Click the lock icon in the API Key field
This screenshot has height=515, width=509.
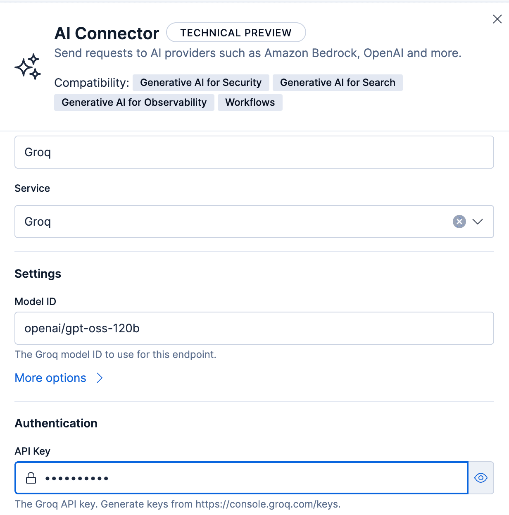pyautogui.click(x=31, y=478)
